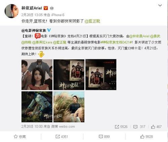
Task: Click the gray membership badge icon
Action: click(52, 8)
